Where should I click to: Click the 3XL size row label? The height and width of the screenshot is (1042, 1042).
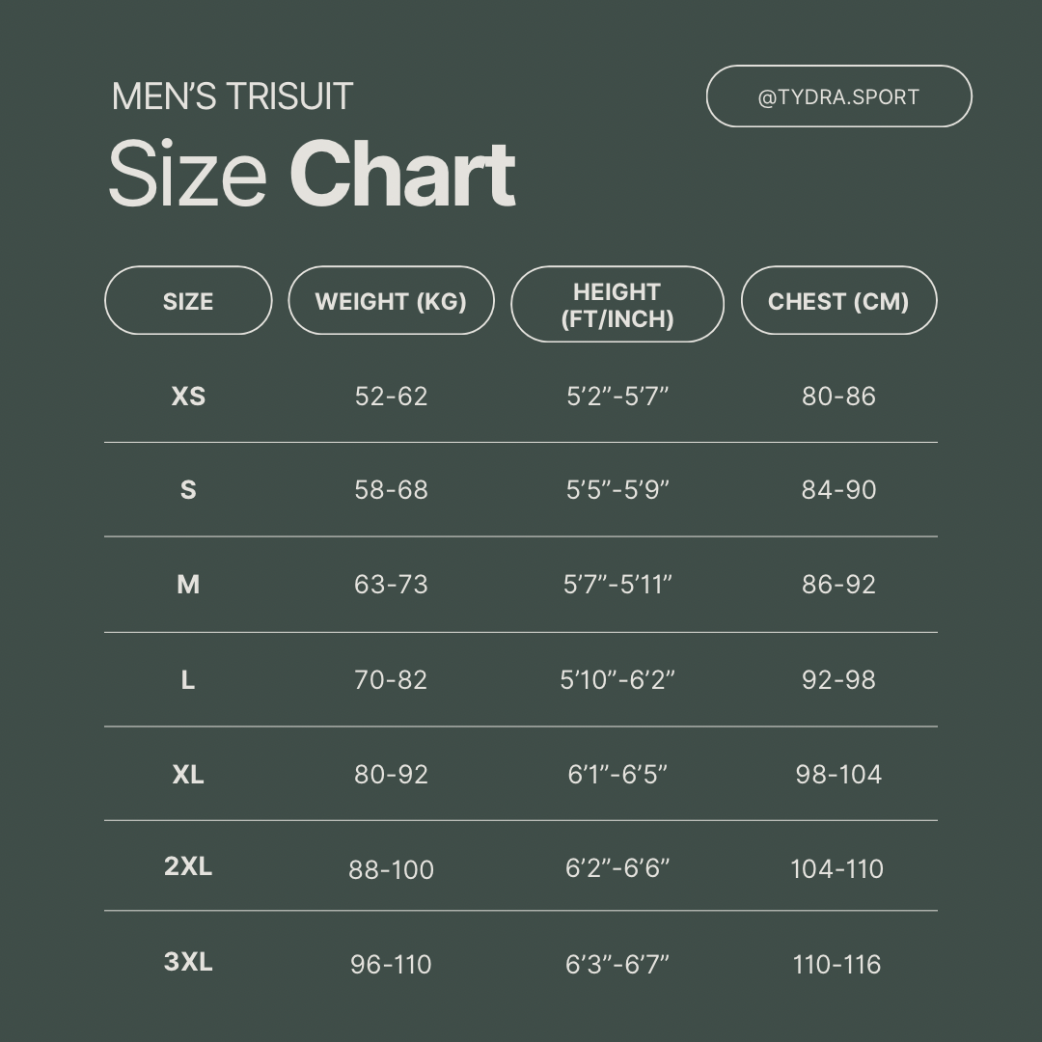(188, 962)
